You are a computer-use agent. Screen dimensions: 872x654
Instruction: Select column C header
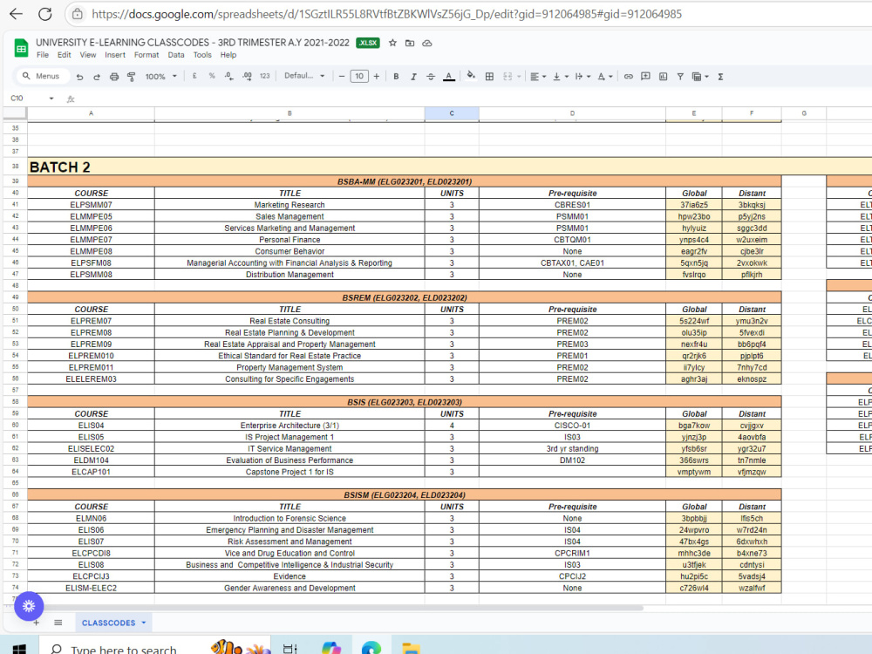pyautogui.click(x=452, y=113)
